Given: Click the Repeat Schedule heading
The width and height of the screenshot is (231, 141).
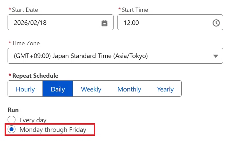Looking at the screenshot, I should coord(35,76).
